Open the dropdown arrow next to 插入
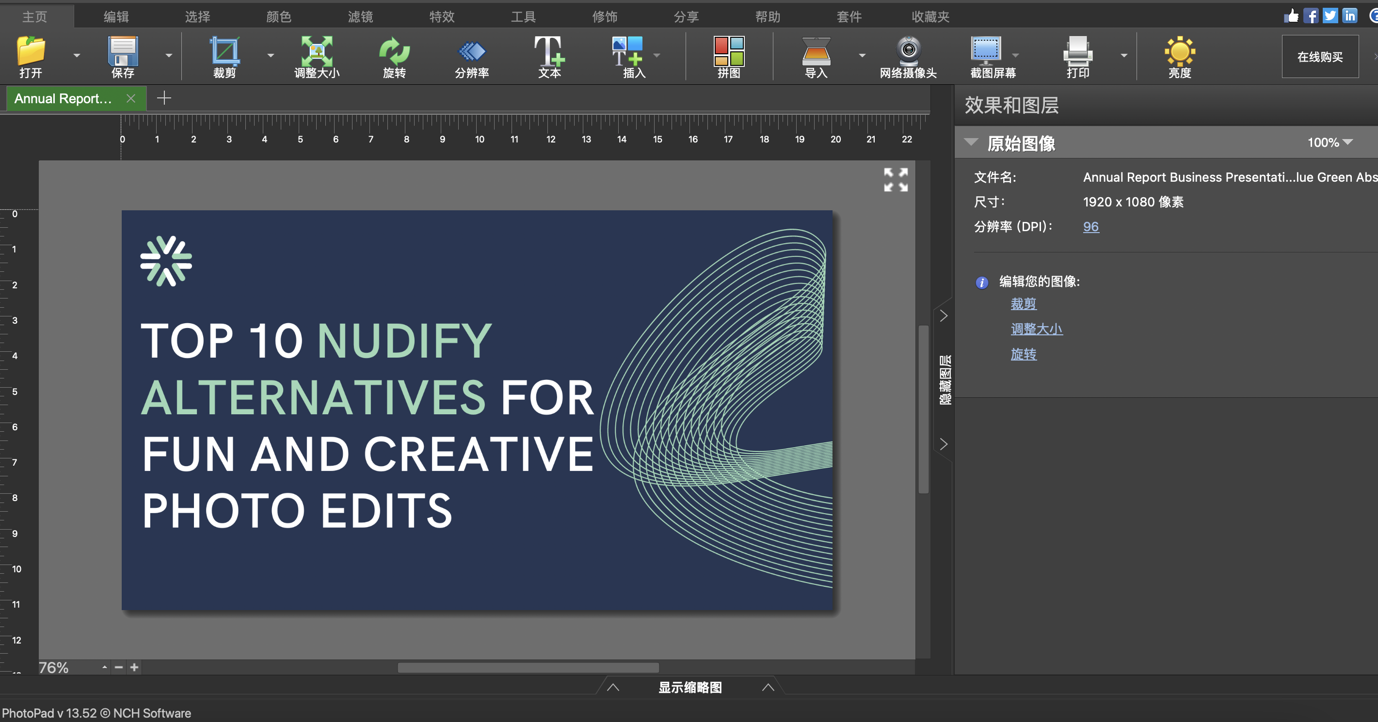Viewport: 1378px width, 722px height. click(x=657, y=55)
